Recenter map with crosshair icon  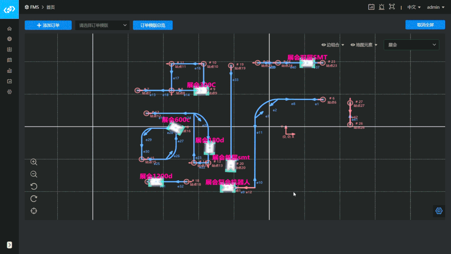pyautogui.click(x=34, y=211)
